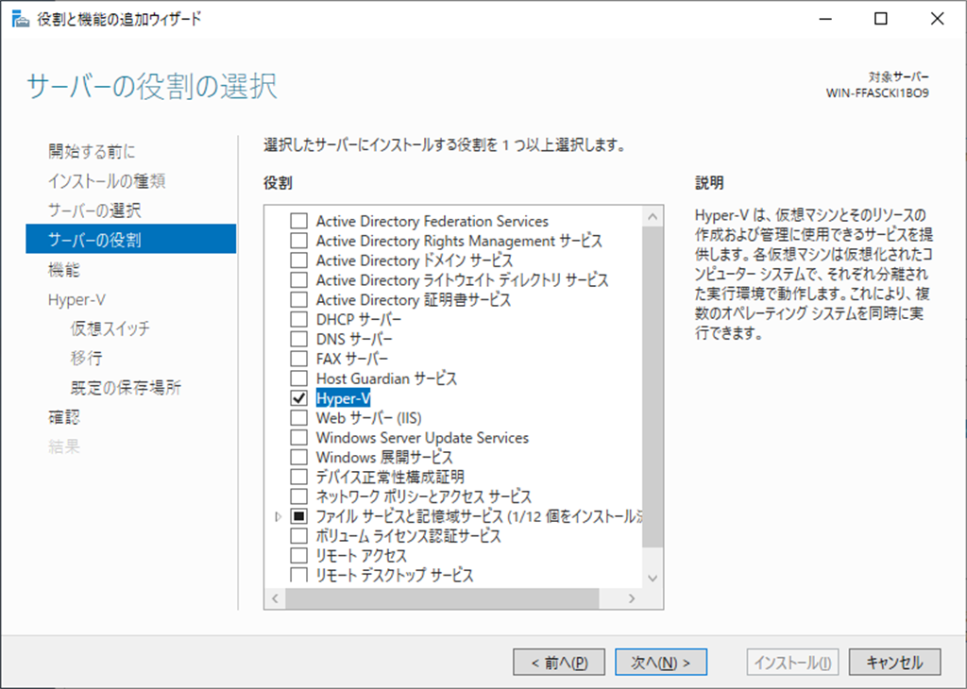The height and width of the screenshot is (689, 967).
Task: Open the 確認 page in sidebar
Action: [x=64, y=417]
